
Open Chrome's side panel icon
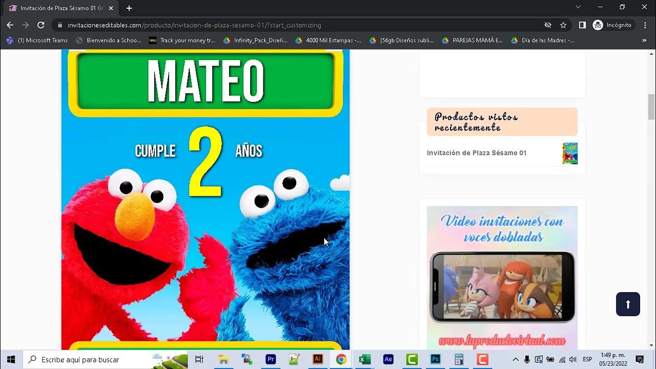(x=582, y=25)
